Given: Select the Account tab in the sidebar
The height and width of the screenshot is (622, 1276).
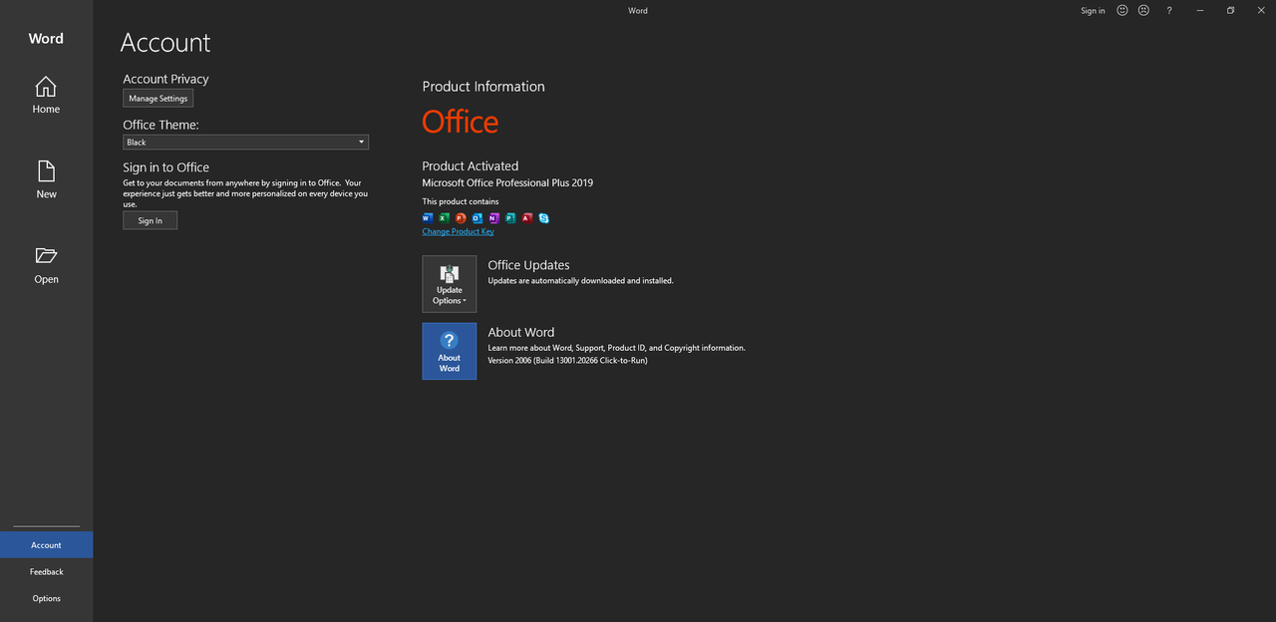Looking at the screenshot, I should coord(46,545).
